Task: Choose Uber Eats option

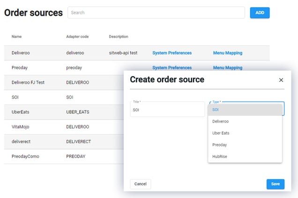Action: click(245, 133)
